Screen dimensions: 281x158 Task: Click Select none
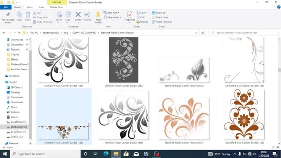tap(160, 17)
